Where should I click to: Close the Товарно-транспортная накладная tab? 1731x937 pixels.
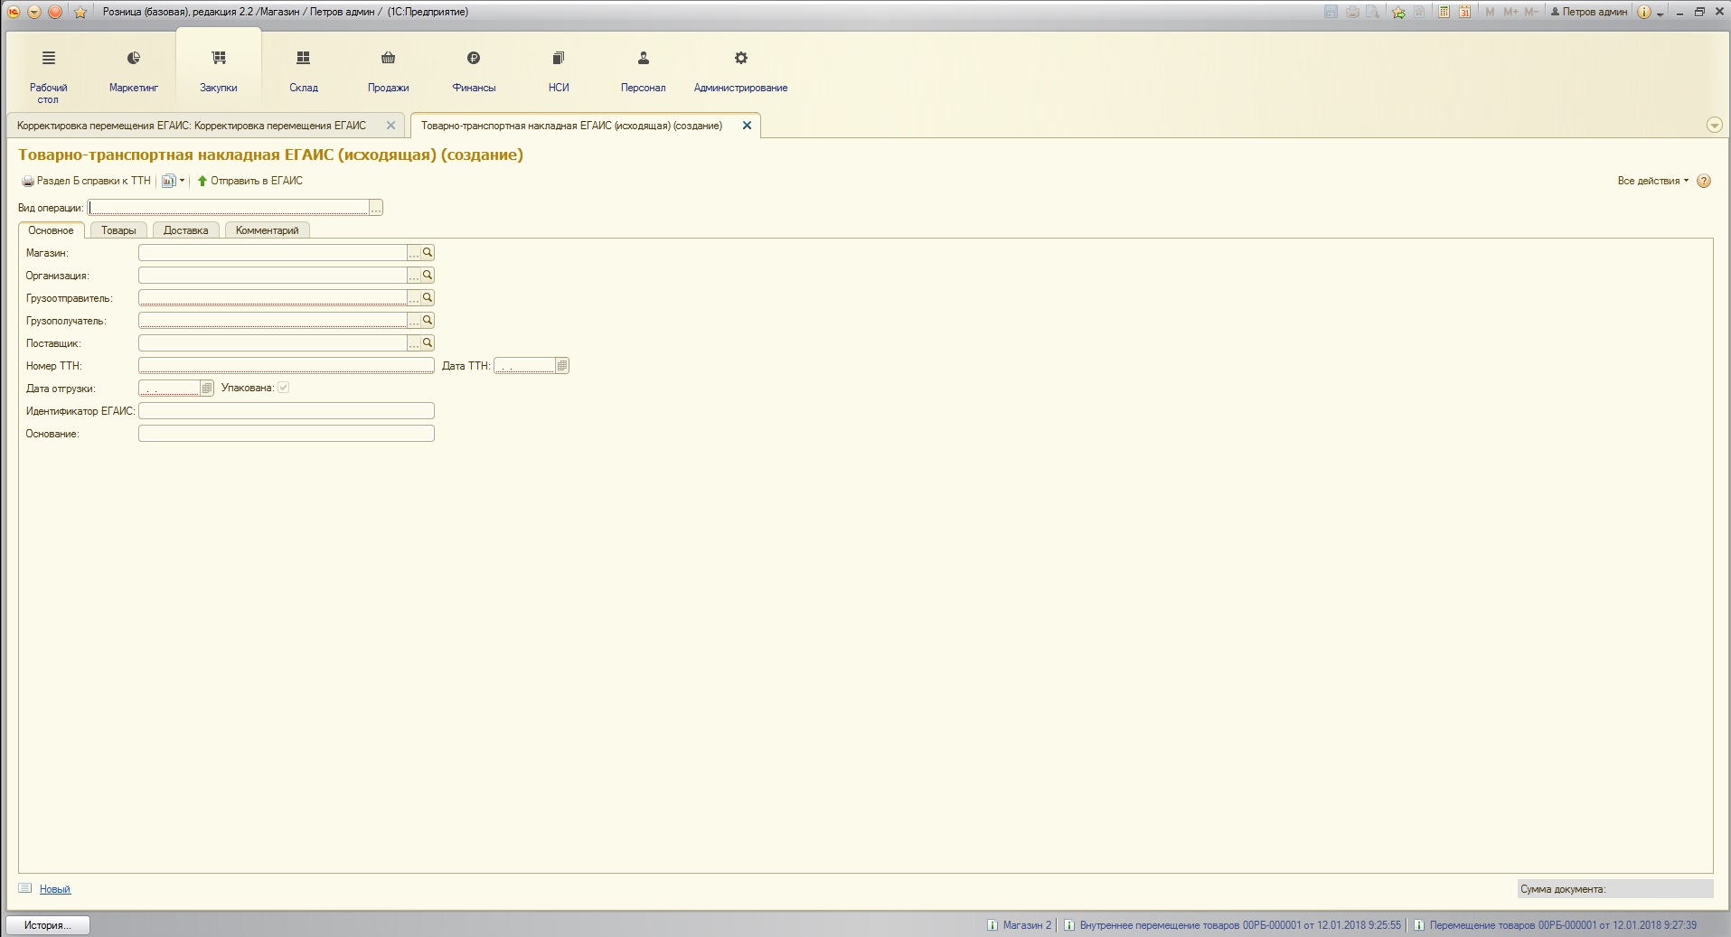747,126
